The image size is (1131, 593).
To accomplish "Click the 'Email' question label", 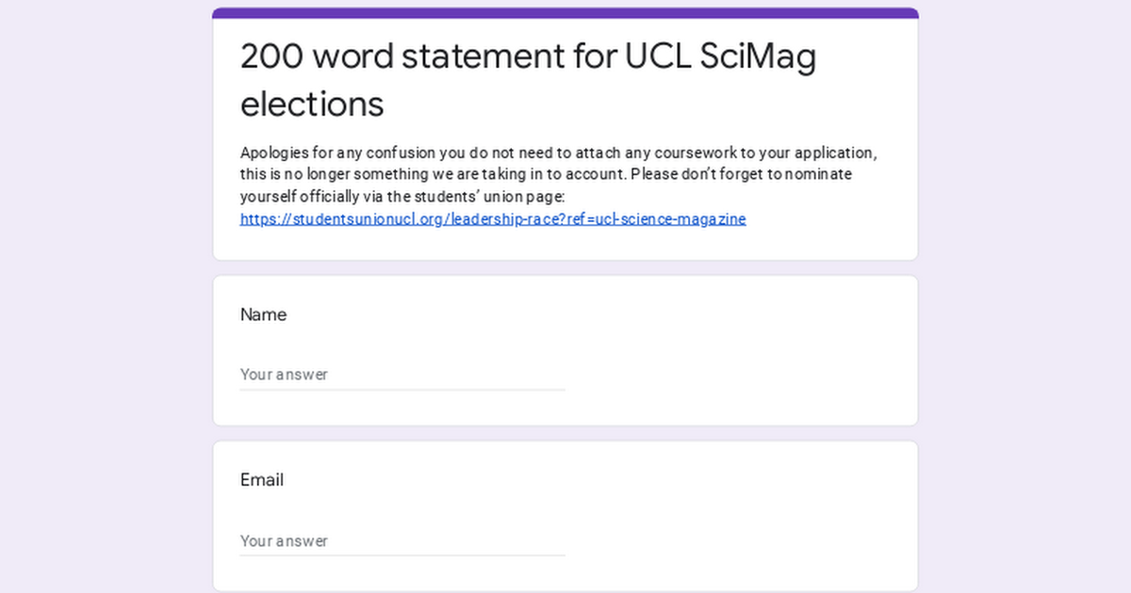I will click(262, 480).
